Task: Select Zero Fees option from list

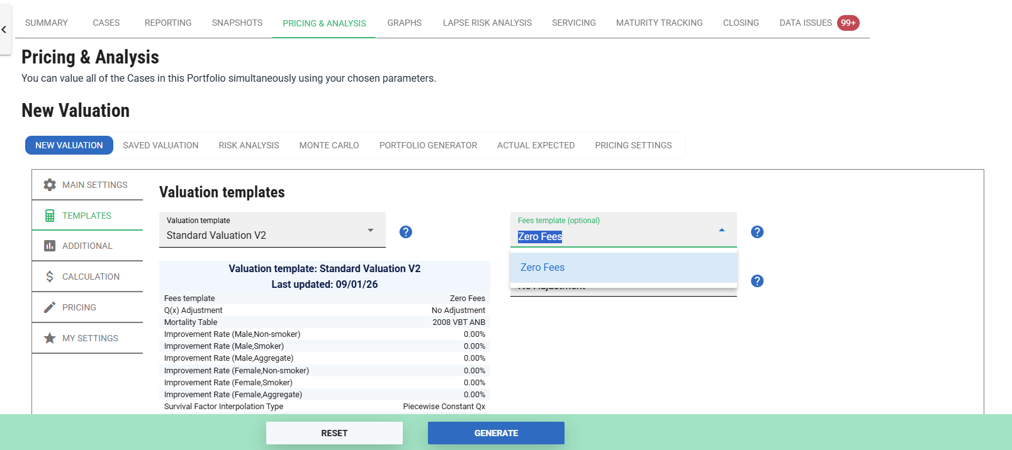Action: (543, 268)
